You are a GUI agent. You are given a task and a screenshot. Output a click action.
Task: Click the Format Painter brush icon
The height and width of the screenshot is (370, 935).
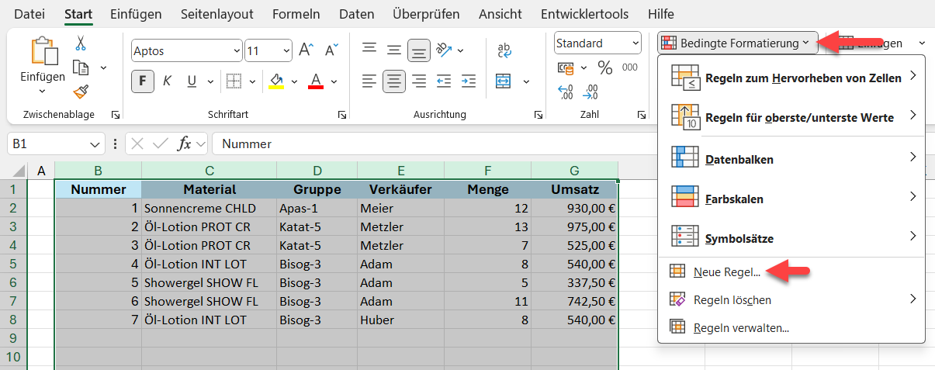pos(81,92)
